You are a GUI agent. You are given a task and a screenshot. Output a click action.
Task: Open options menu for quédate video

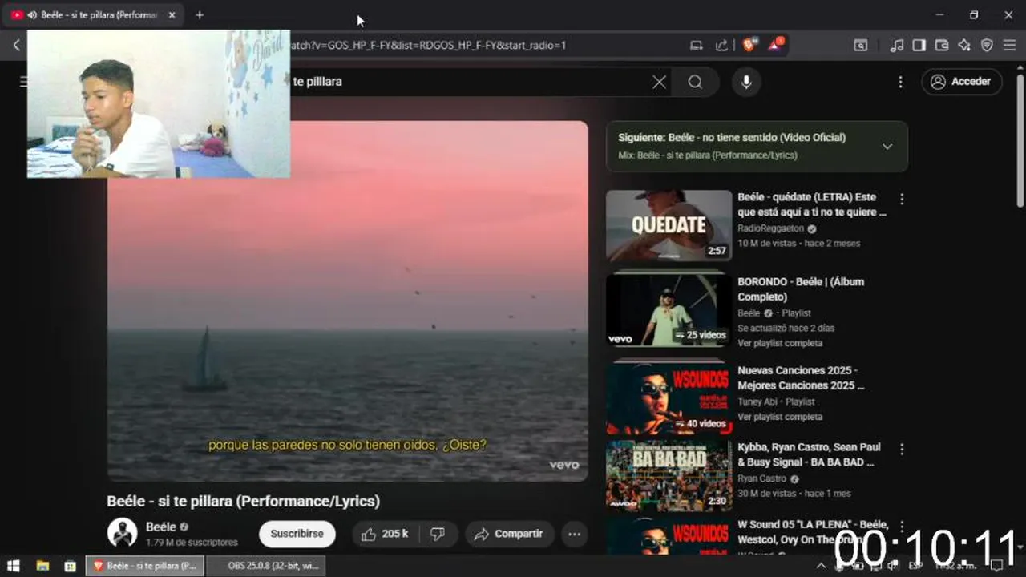click(902, 200)
